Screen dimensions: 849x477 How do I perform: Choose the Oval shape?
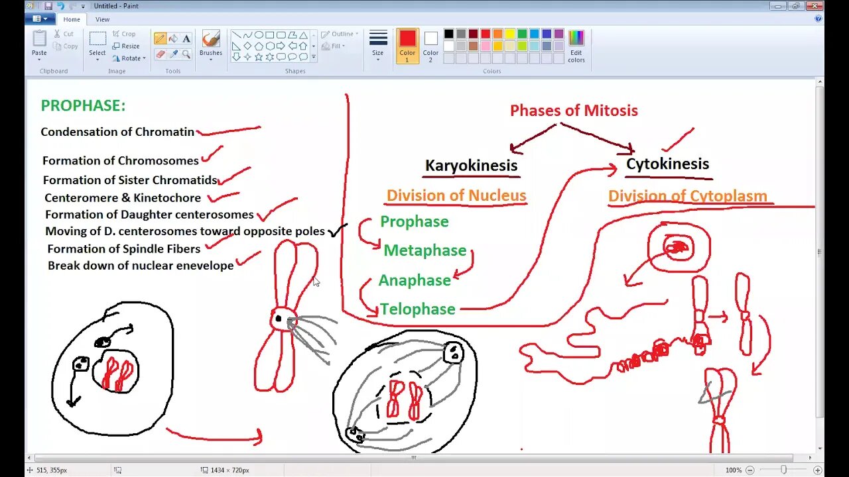pos(259,35)
